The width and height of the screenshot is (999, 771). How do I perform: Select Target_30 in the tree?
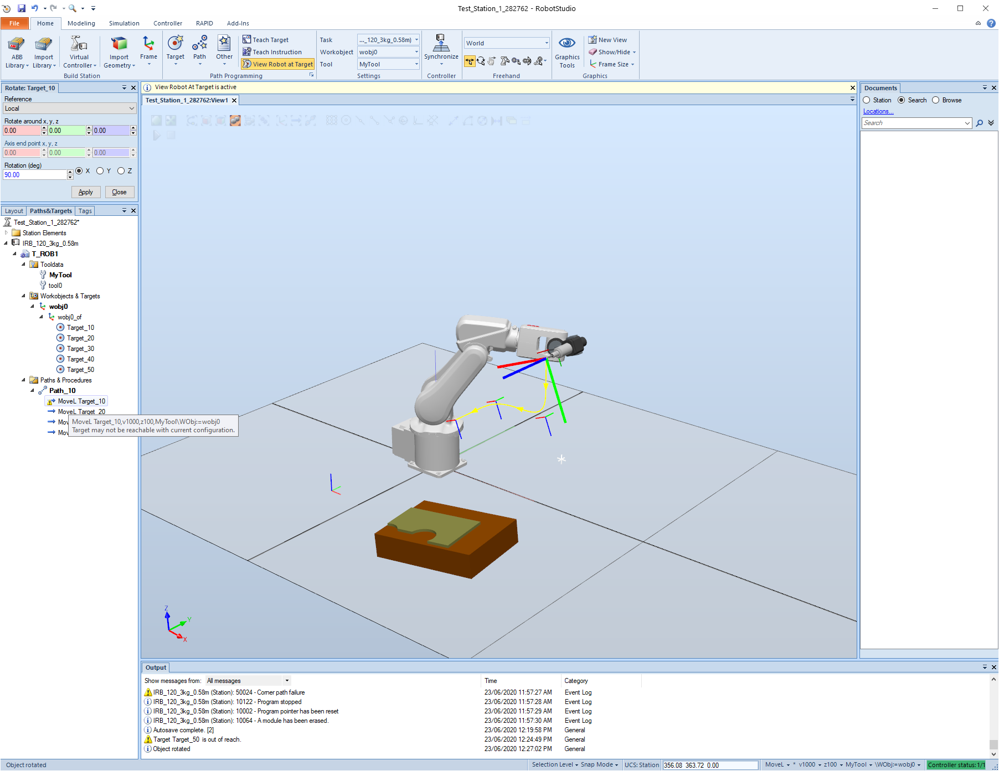80,349
